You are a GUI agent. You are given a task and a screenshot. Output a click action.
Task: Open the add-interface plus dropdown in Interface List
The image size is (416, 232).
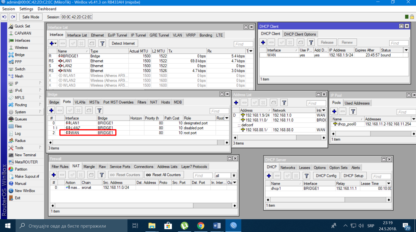tap(53, 43)
